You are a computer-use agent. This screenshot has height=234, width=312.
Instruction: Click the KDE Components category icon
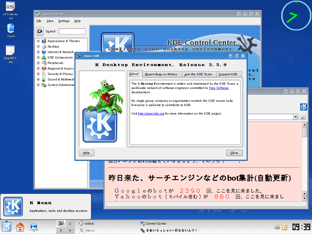pyautogui.click(x=44, y=58)
